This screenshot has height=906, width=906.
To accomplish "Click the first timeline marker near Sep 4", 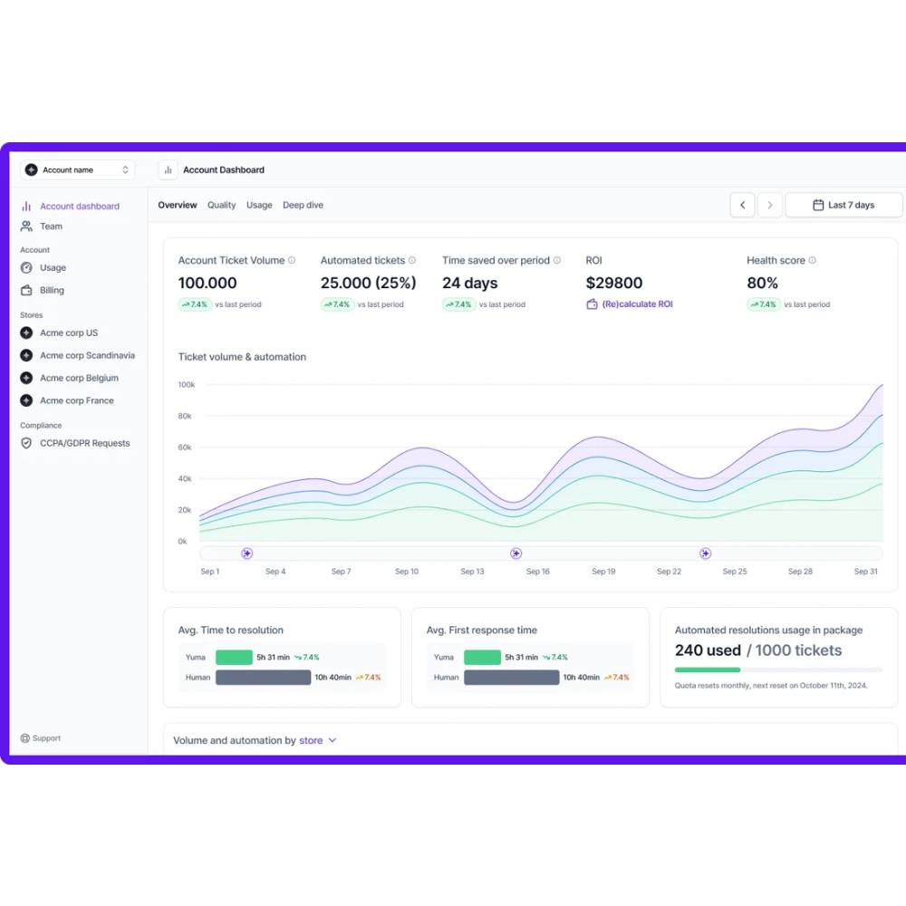I will (x=246, y=554).
